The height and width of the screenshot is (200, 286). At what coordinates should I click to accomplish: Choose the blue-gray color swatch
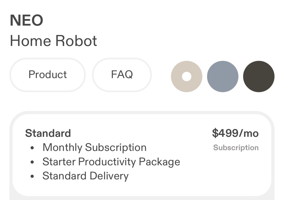pos(222,77)
